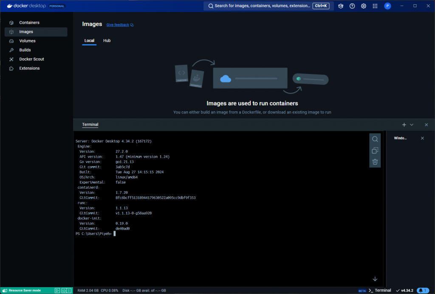Select Images in the sidebar
This screenshot has height=294, width=435.
pos(36,31)
